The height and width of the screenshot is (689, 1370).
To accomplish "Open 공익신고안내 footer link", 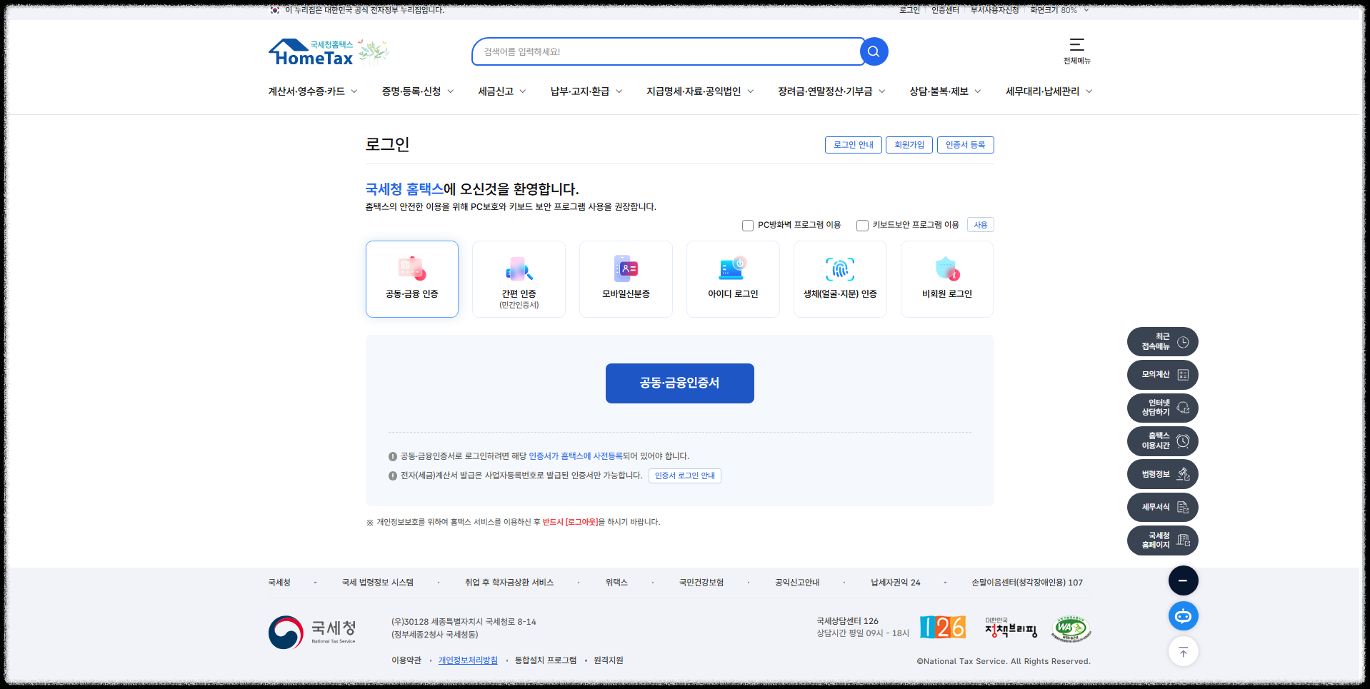I will [x=797, y=583].
